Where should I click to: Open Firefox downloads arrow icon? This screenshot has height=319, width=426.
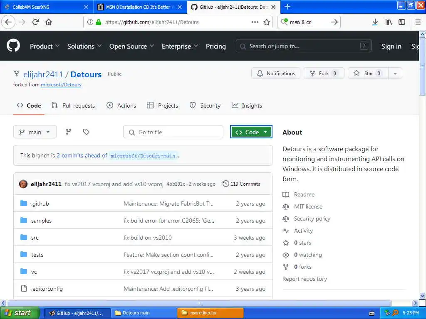(x=375, y=22)
